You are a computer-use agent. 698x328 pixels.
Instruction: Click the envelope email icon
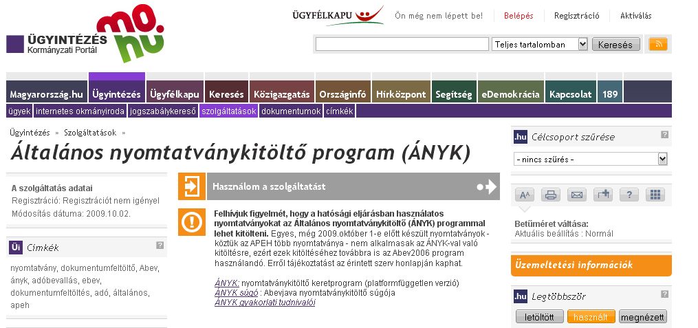pyautogui.click(x=577, y=195)
